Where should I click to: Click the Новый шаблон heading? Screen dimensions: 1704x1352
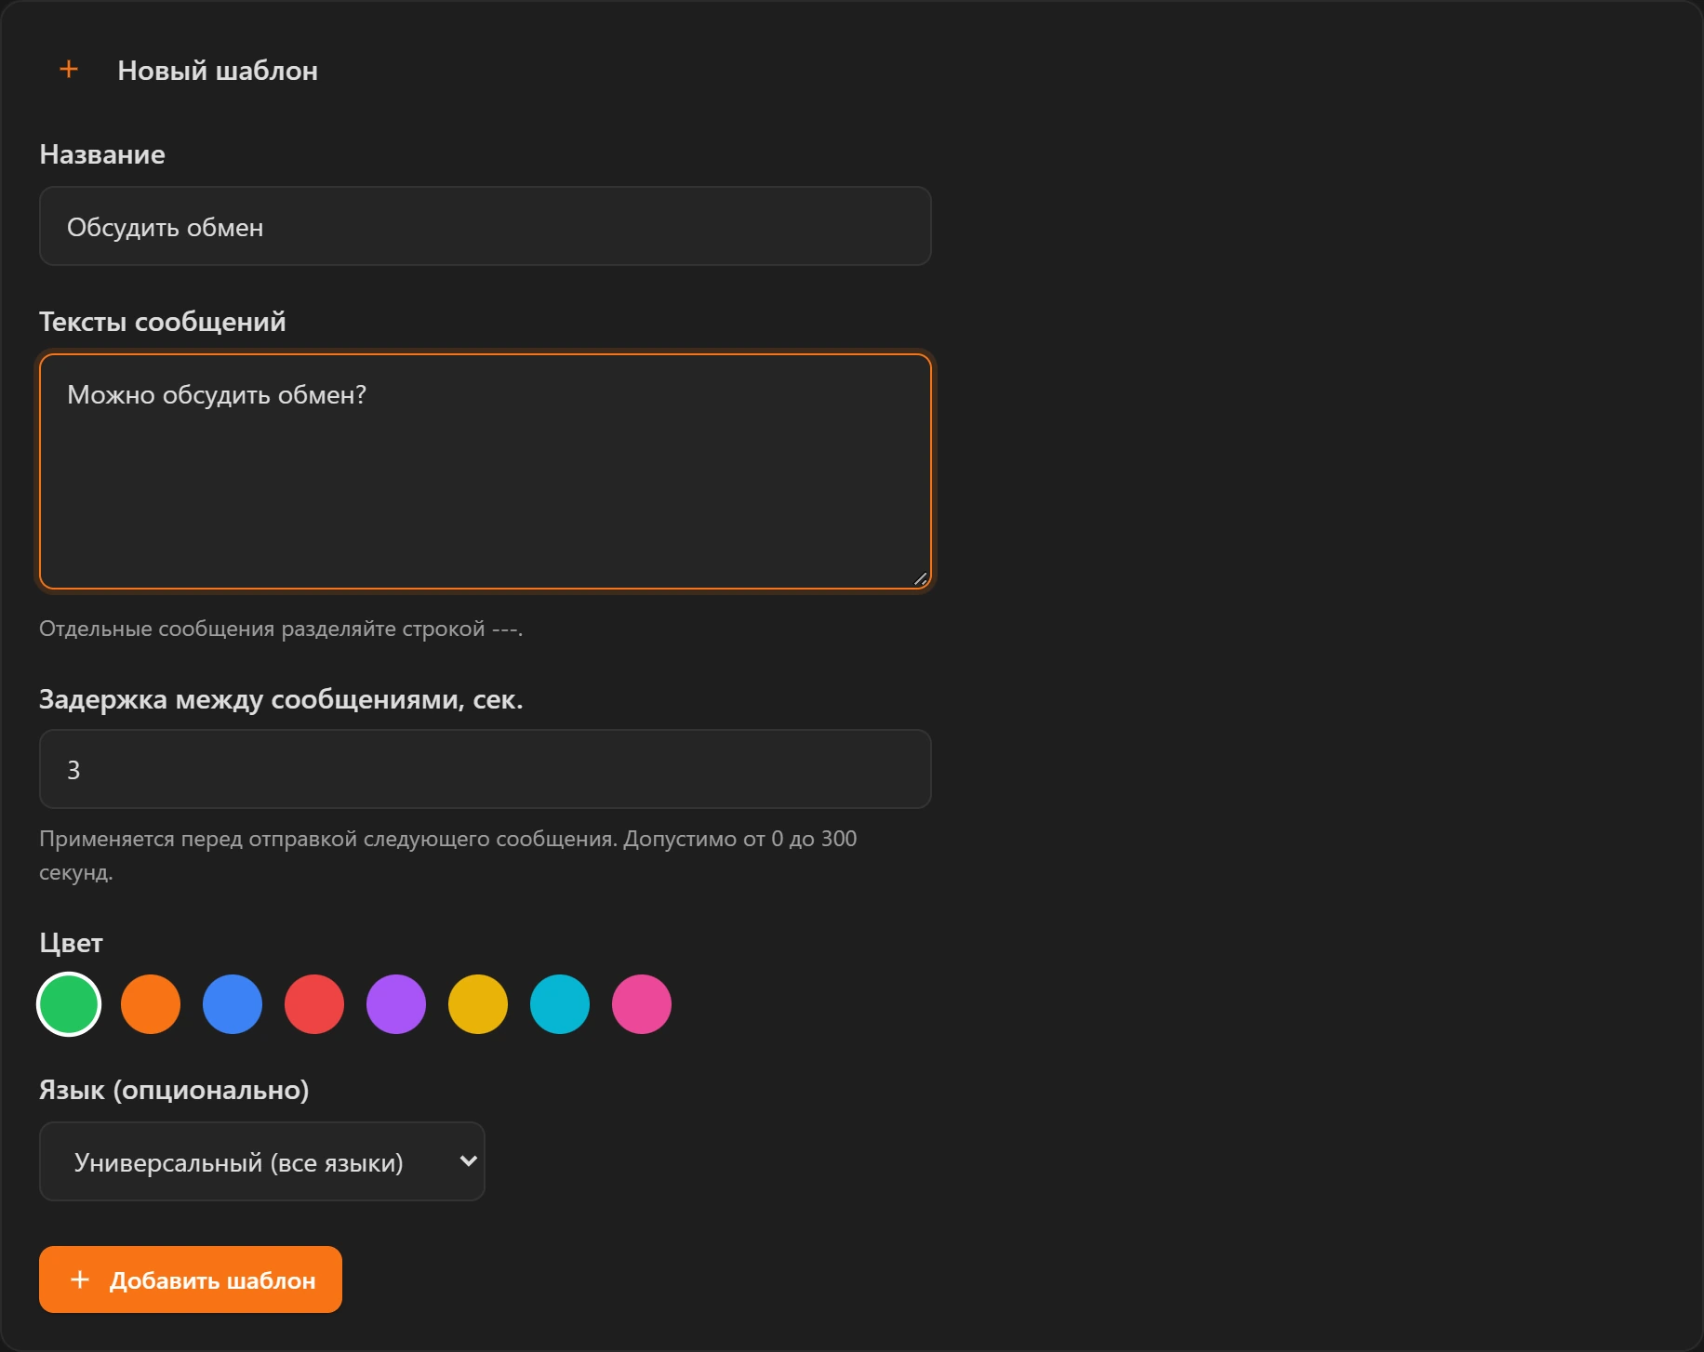(x=218, y=71)
